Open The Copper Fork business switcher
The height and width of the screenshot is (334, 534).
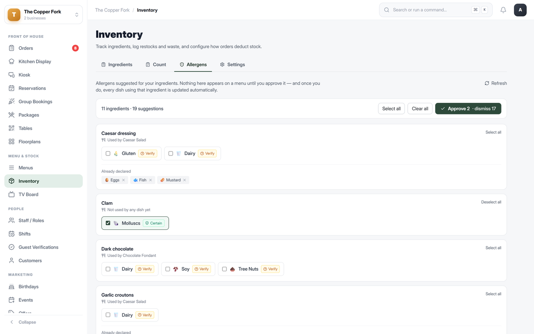[44, 15]
